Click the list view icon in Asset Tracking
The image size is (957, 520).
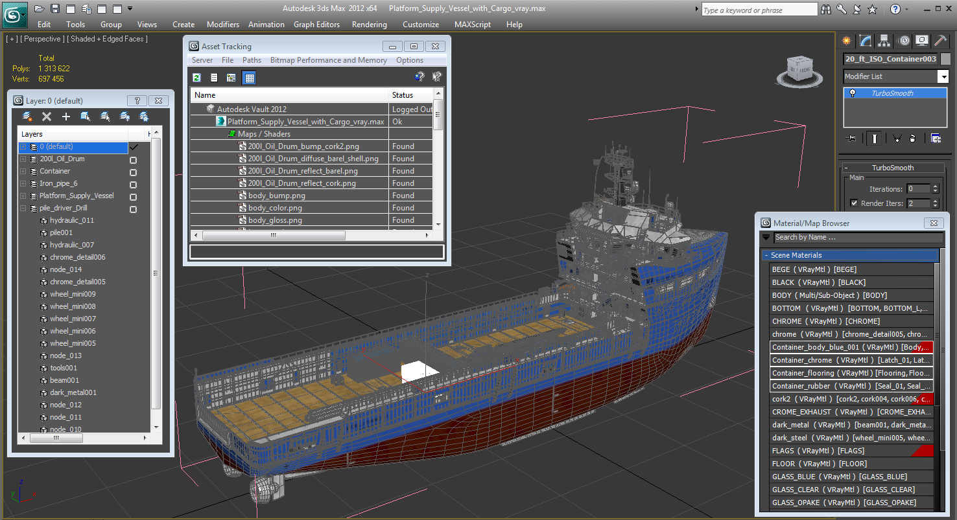214,78
